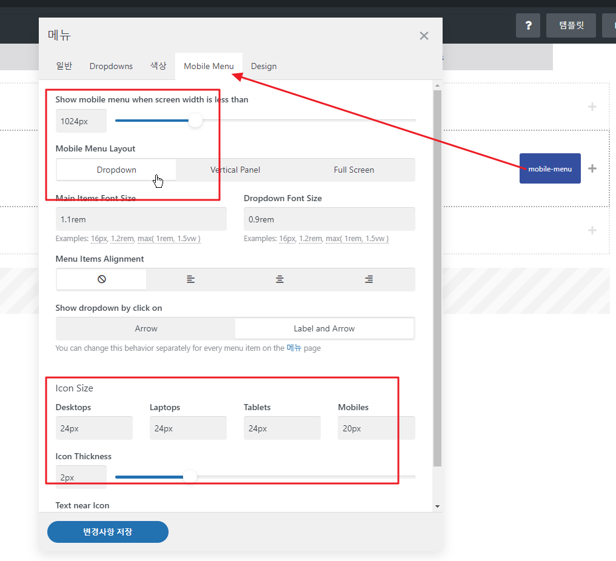Click the Dropdown Font Size field
Screen dimensions: 616x561
pos(329,219)
